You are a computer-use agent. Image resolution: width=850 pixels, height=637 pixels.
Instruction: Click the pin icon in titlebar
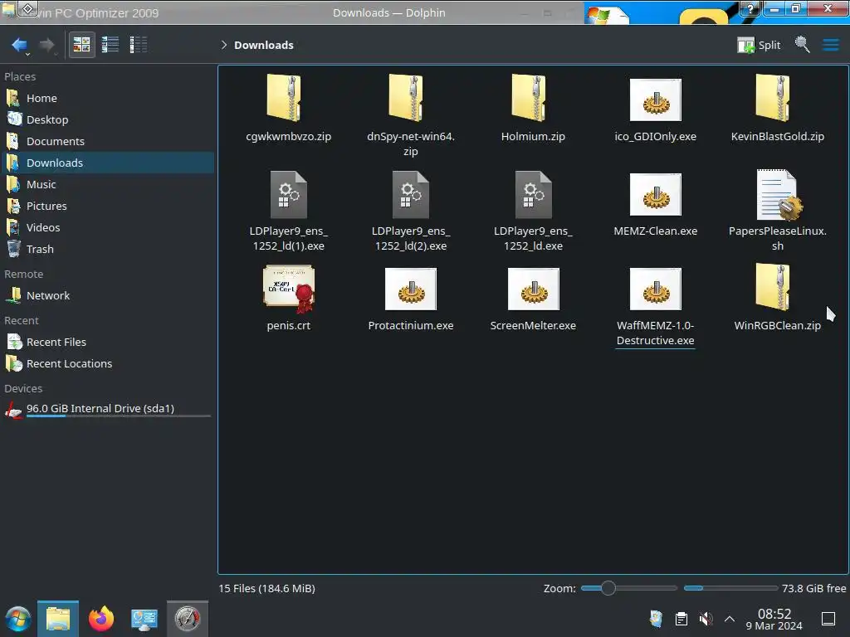[x=27, y=8]
